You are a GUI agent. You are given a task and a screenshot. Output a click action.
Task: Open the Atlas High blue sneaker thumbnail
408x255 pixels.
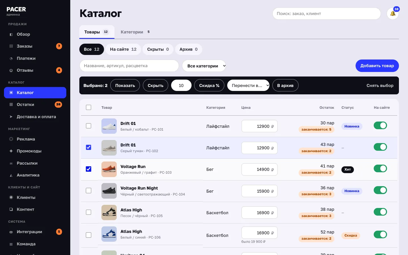coord(109,234)
